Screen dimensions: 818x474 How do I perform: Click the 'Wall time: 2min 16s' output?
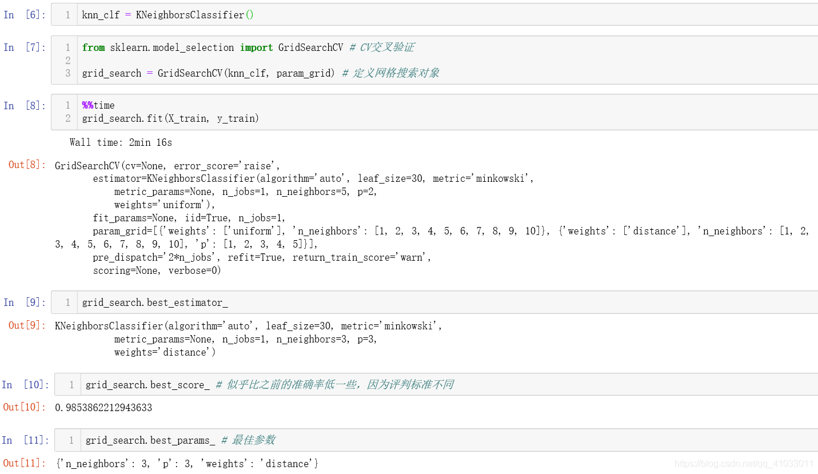click(121, 142)
